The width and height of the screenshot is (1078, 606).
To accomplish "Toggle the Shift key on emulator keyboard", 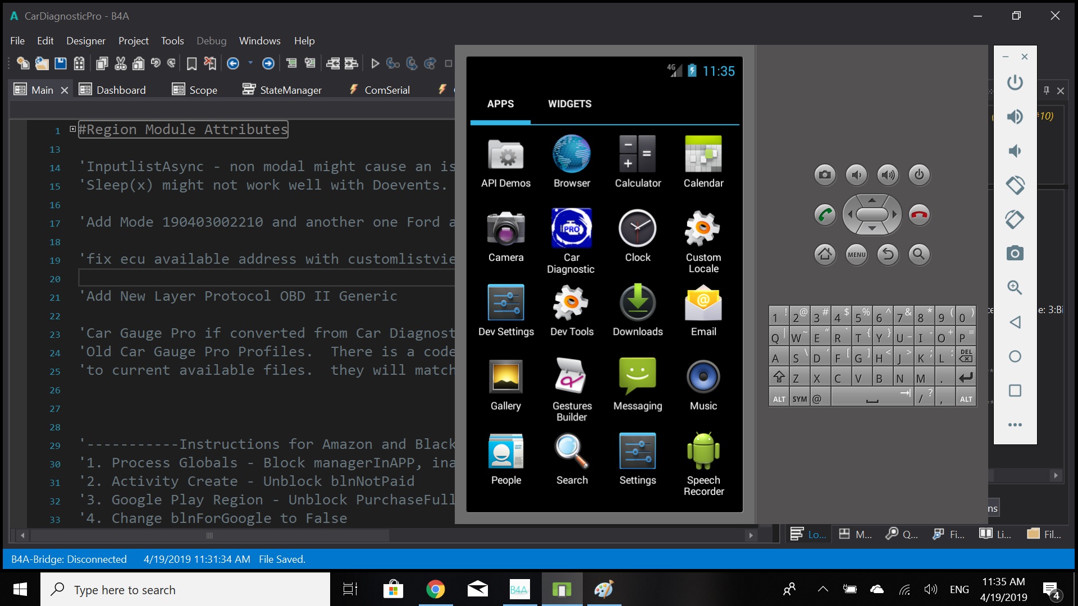I will pyautogui.click(x=779, y=377).
